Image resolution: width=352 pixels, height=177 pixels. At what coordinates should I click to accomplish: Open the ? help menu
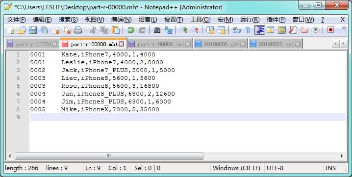click(323, 20)
